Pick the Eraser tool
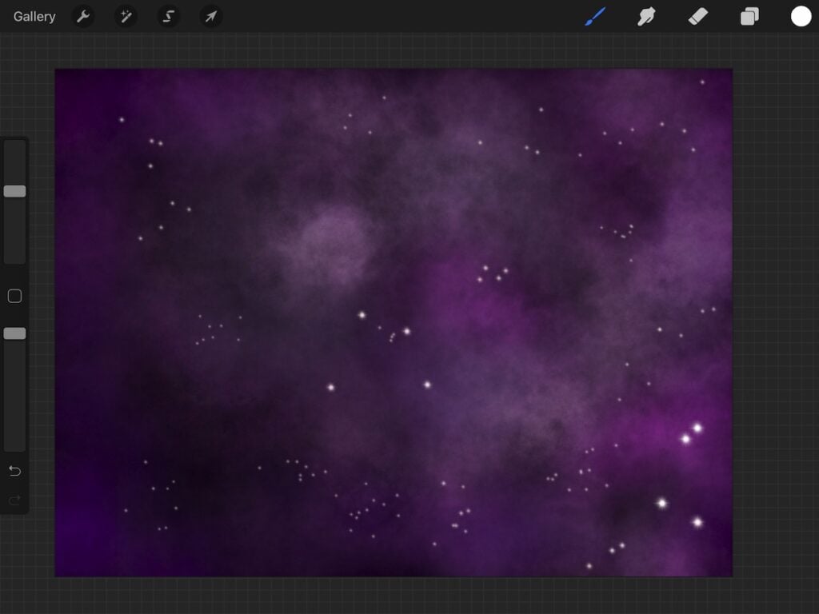Viewport: 819px width, 614px height. click(x=697, y=16)
